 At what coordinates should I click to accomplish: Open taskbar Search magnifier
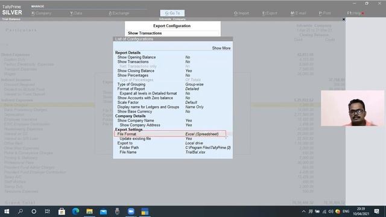(21, 212)
